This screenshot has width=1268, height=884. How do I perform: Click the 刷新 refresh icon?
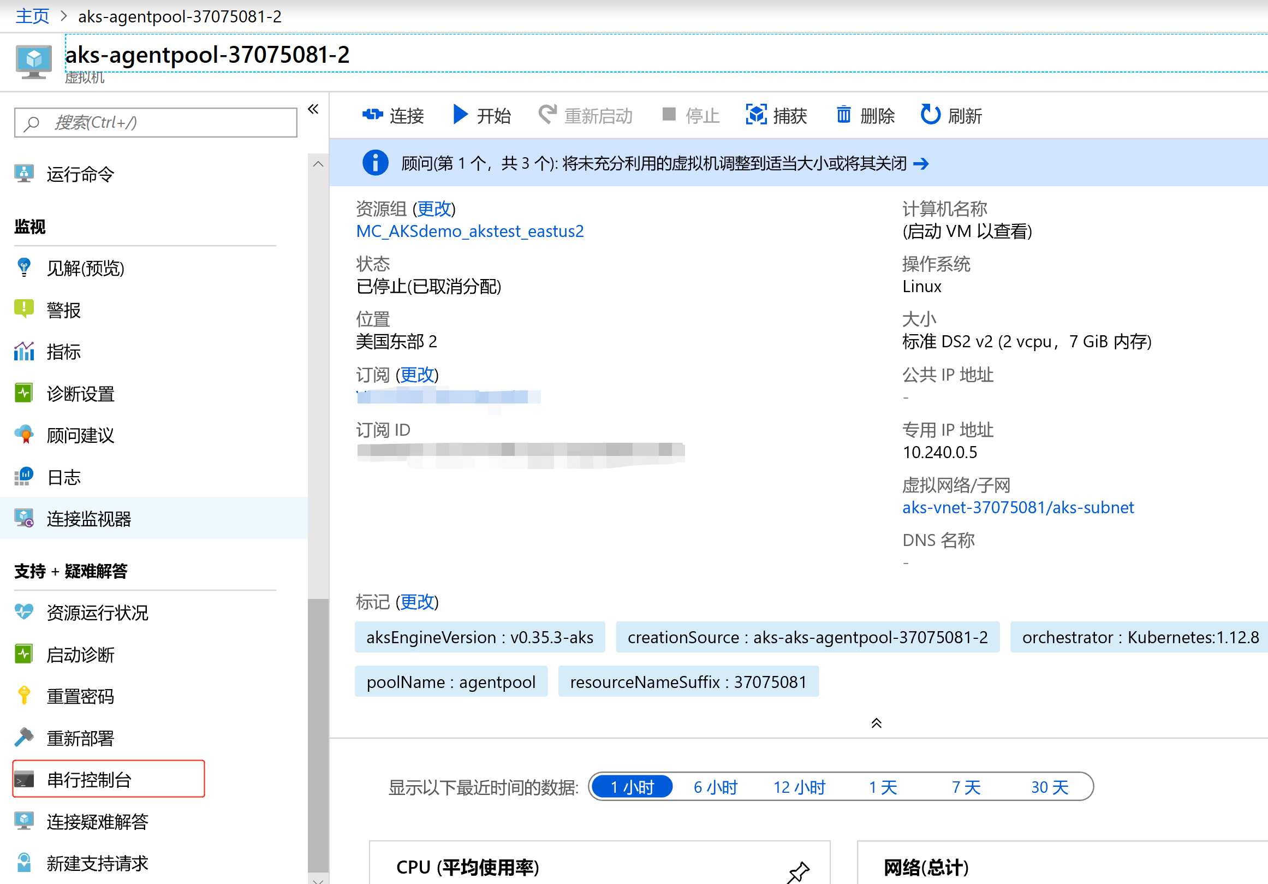tap(931, 114)
